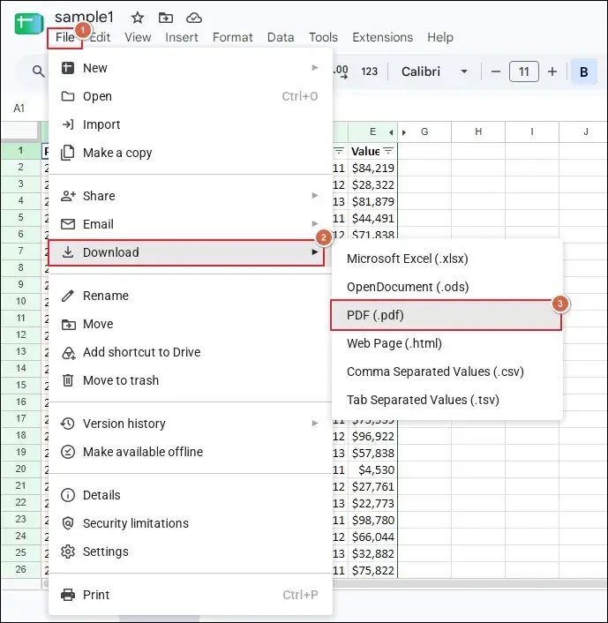Open the Data menu
608x623 pixels.
pyautogui.click(x=281, y=37)
